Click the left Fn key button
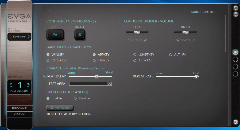The image size is (240, 130). click(55, 34)
